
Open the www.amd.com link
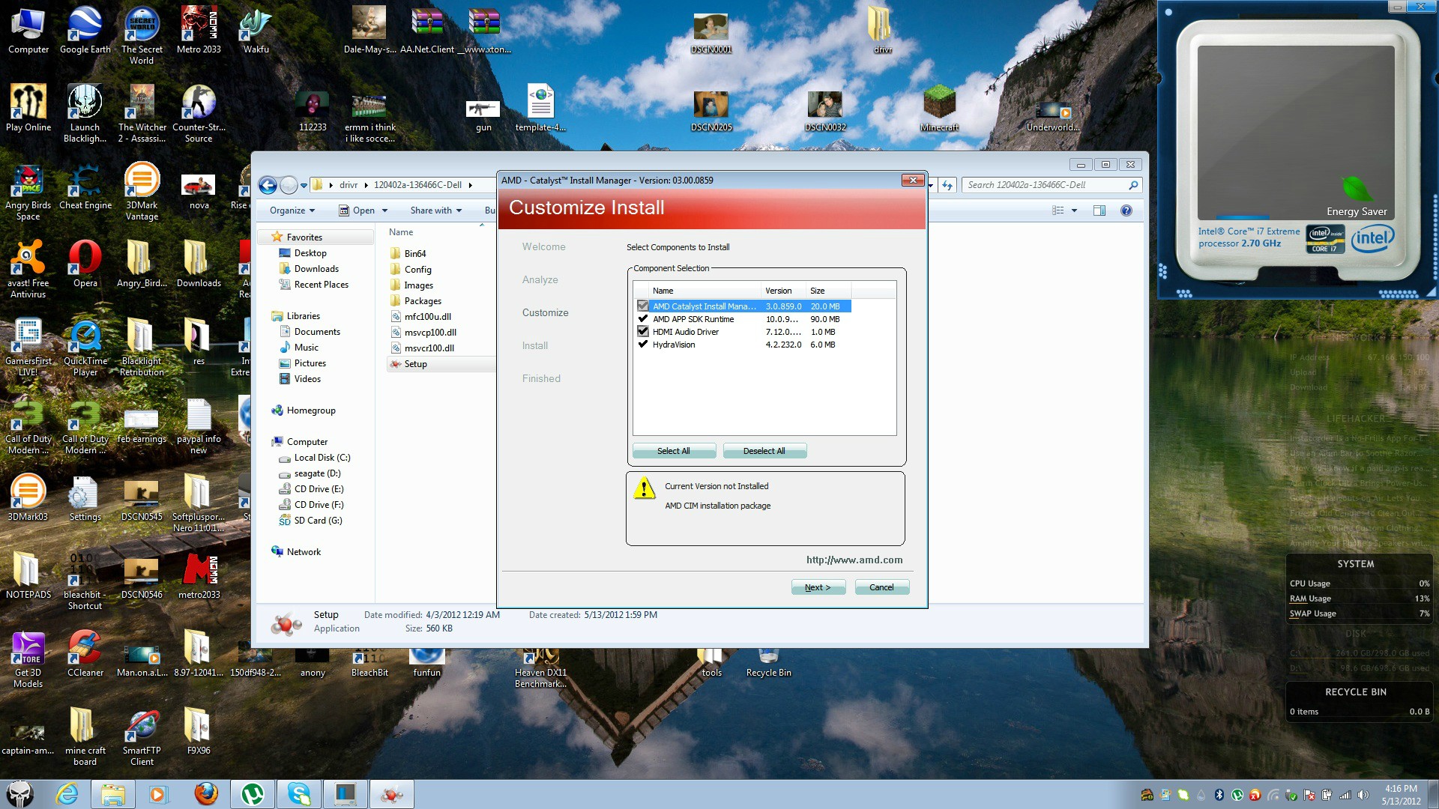[854, 560]
